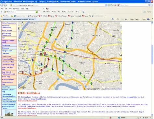Open the Page dropdown menu
The width and height of the screenshot is (154, 119).
(x=132, y=19)
